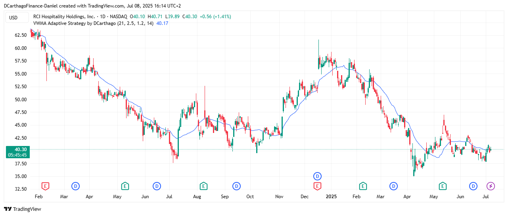Open the USD currency selector
This screenshot has height=216, width=508.
coord(16,17)
